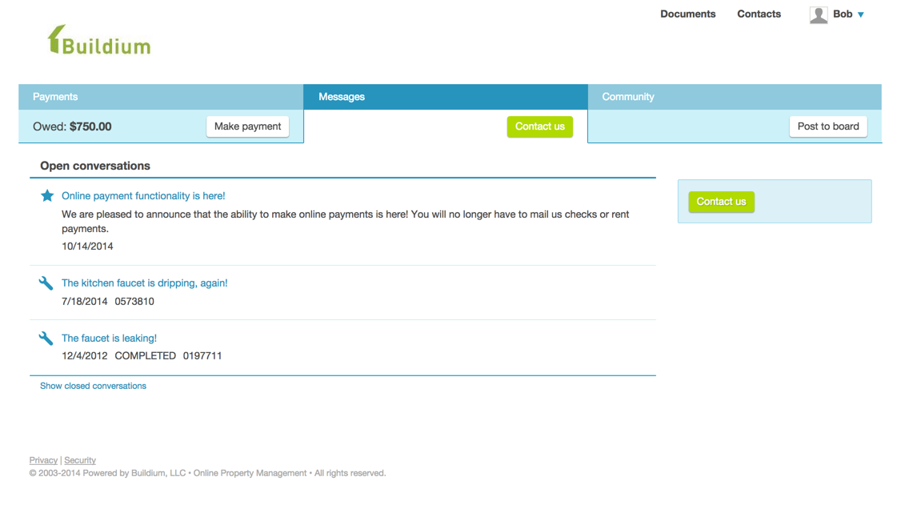The width and height of the screenshot is (909, 505).
Task: Open the Privacy link in the footer
Action: coord(43,460)
